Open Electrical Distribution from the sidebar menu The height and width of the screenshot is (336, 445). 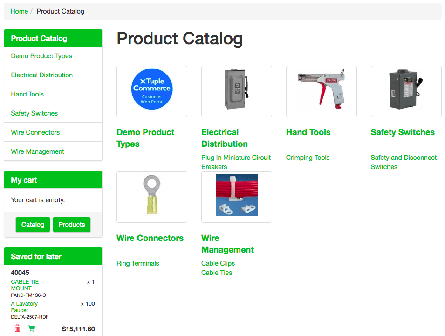[41, 75]
